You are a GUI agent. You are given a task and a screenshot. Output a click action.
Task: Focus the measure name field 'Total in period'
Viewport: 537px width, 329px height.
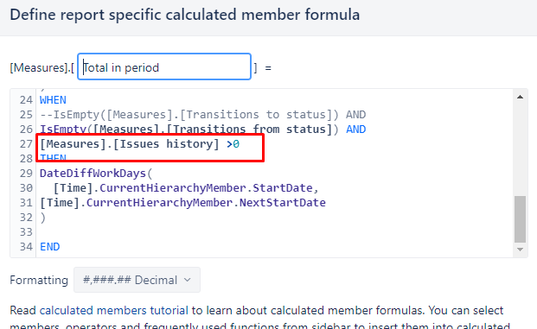point(164,66)
